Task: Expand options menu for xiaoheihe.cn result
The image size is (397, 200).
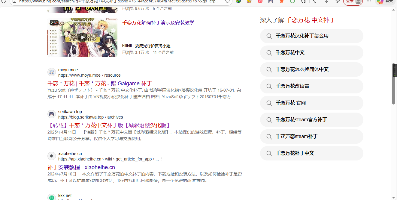Action: tap(161, 159)
